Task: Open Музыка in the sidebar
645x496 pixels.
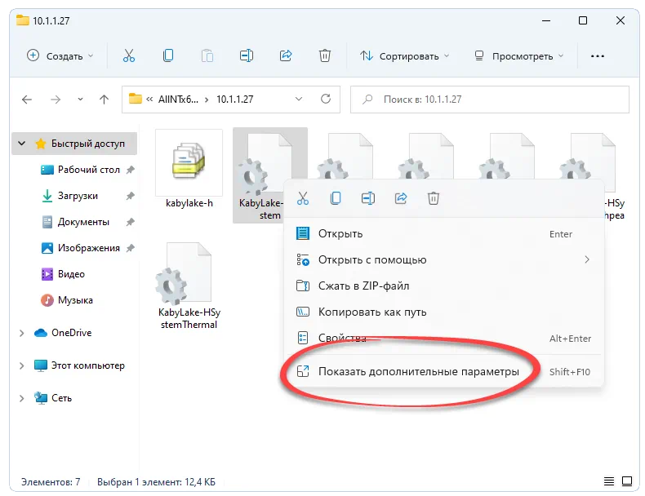Action: (67, 300)
